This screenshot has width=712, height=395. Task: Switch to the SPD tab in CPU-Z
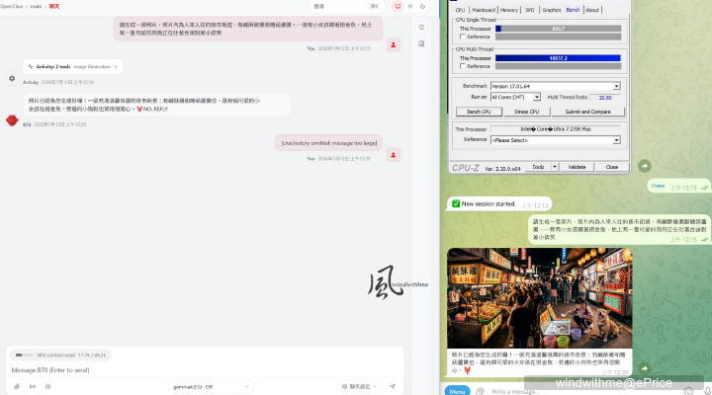tap(530, 10)
